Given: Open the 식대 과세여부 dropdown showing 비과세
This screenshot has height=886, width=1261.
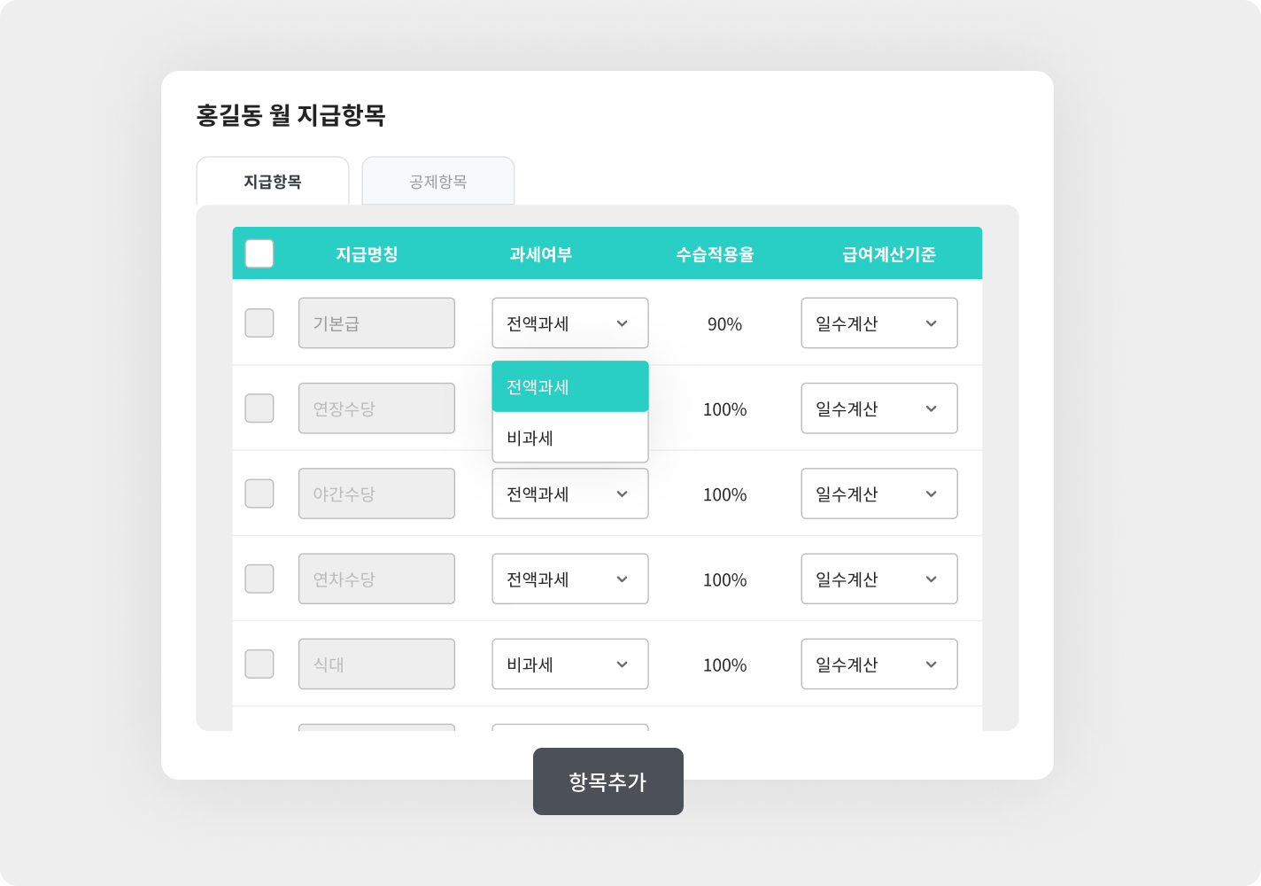Looking at the screenshot, I should 569,664.
